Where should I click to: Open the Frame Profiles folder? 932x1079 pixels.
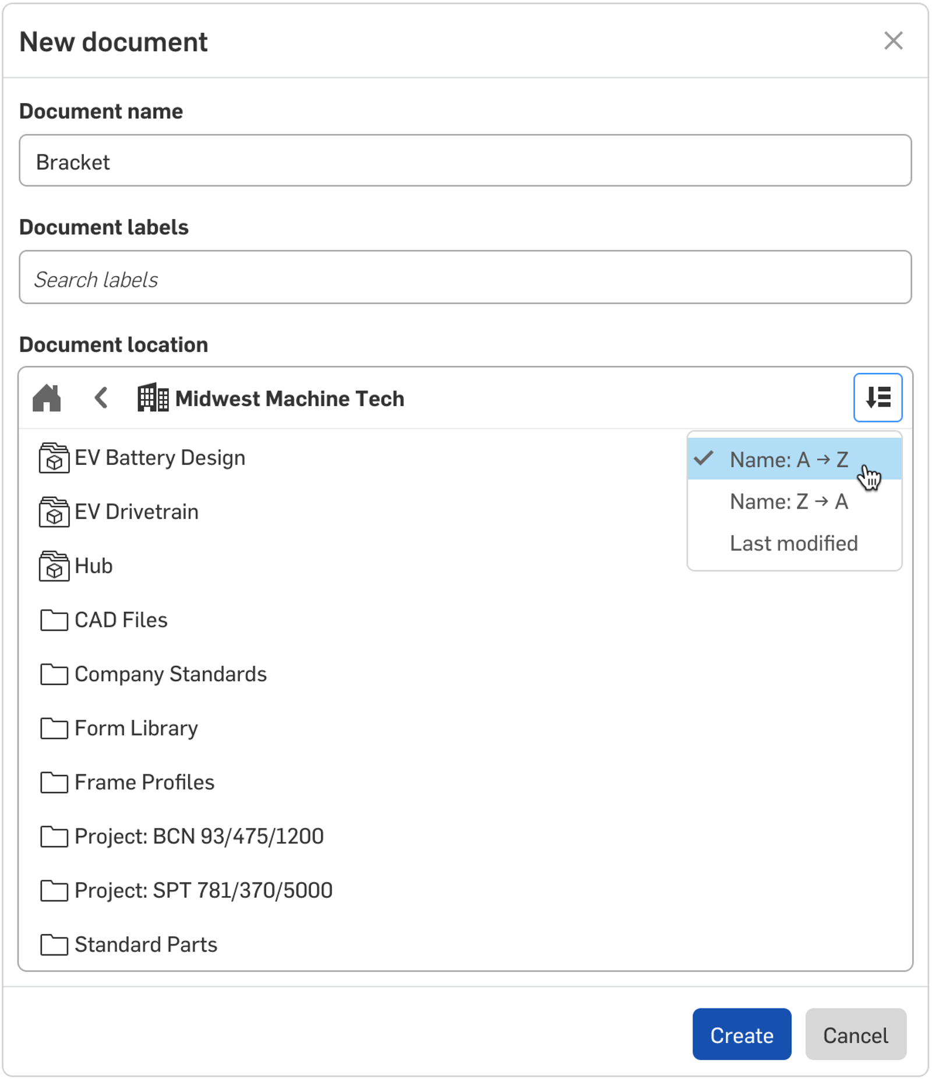(144, 782)
